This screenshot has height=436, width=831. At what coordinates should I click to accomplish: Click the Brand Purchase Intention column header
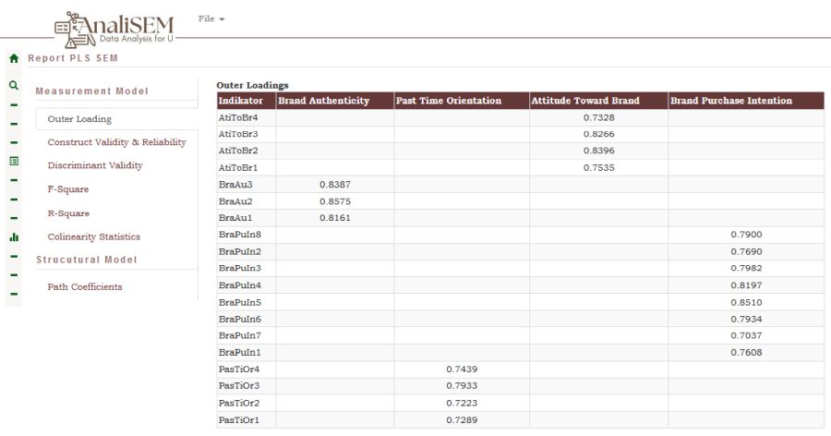coord(730,101)
